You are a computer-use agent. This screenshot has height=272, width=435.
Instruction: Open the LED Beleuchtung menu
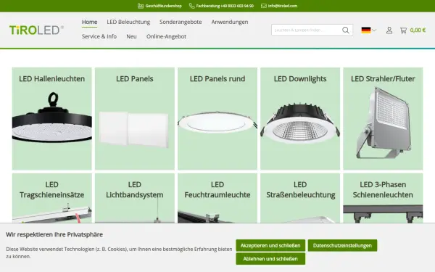point(128,22)
